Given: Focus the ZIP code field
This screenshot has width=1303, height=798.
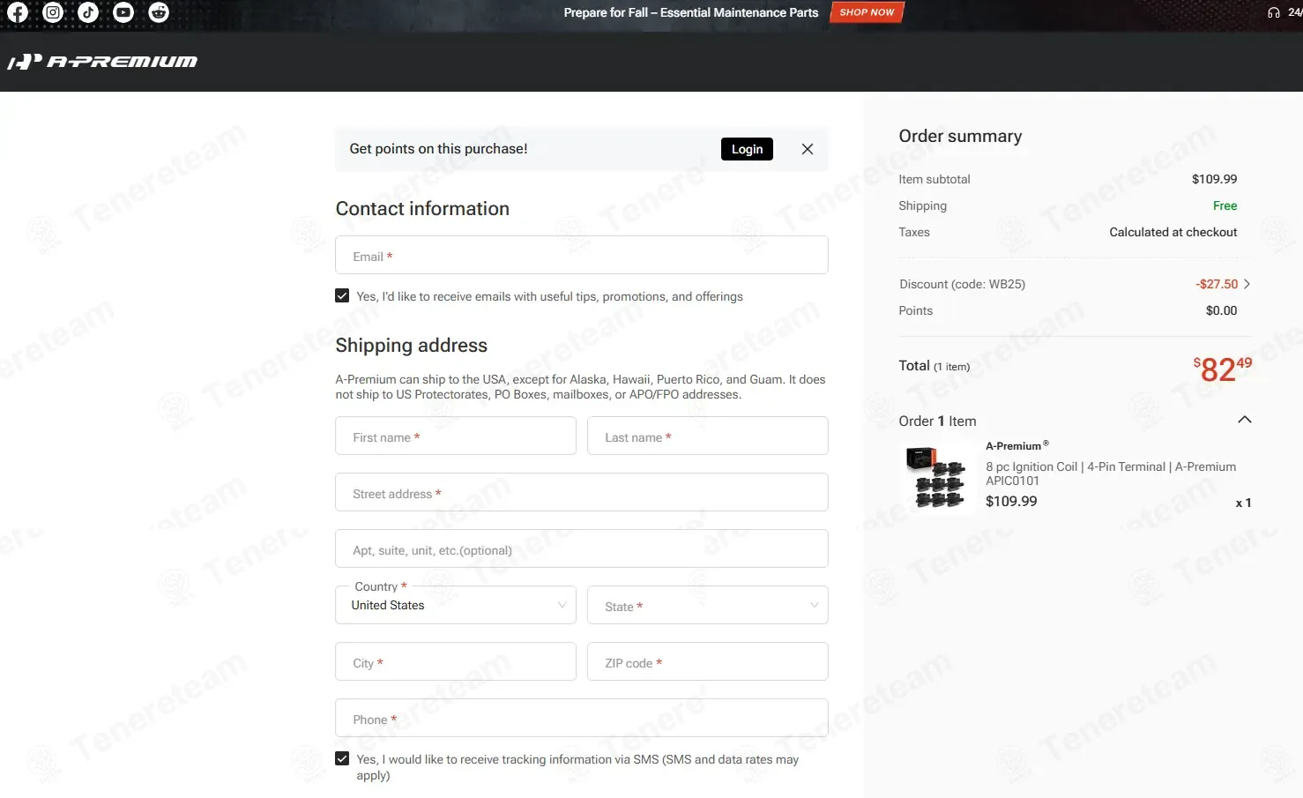Looking at the screenshot, I should point(708,661).
